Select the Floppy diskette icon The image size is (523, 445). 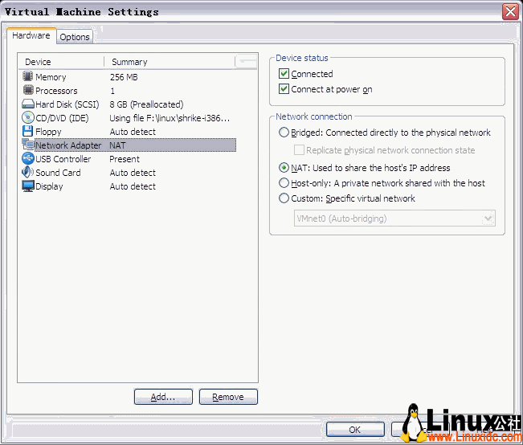point(27,131)
